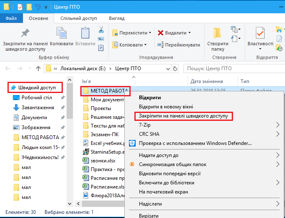
Task: Click the StaminaSetup installer icon
Action: [x=86, y=152]
